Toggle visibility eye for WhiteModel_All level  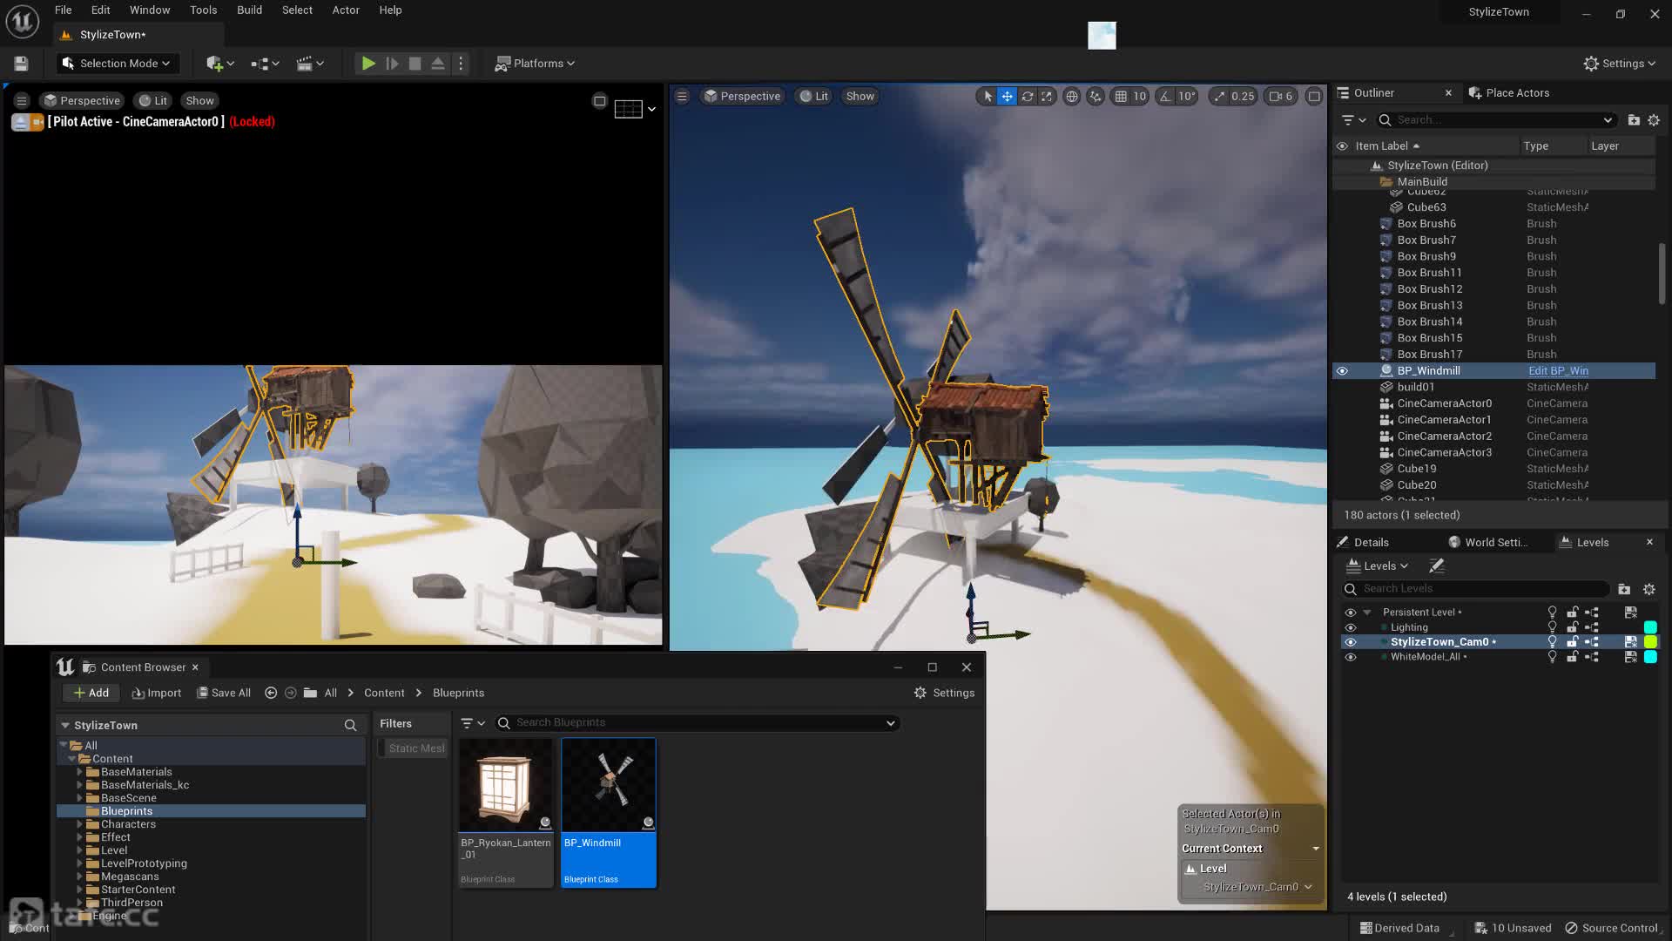pos(1351,657)
